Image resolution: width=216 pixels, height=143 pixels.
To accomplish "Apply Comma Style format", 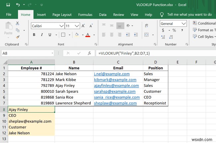I will 182,30.
